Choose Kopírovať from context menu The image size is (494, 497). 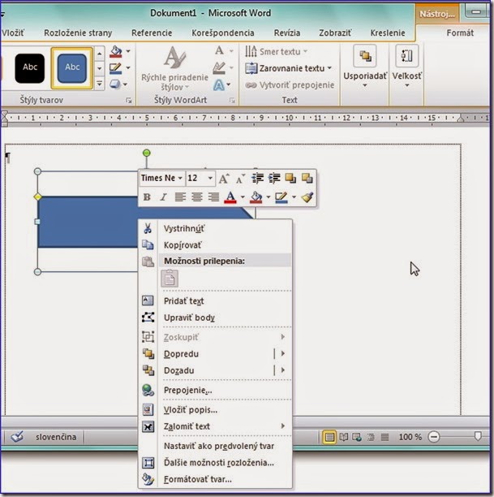(x=215, y=245)
